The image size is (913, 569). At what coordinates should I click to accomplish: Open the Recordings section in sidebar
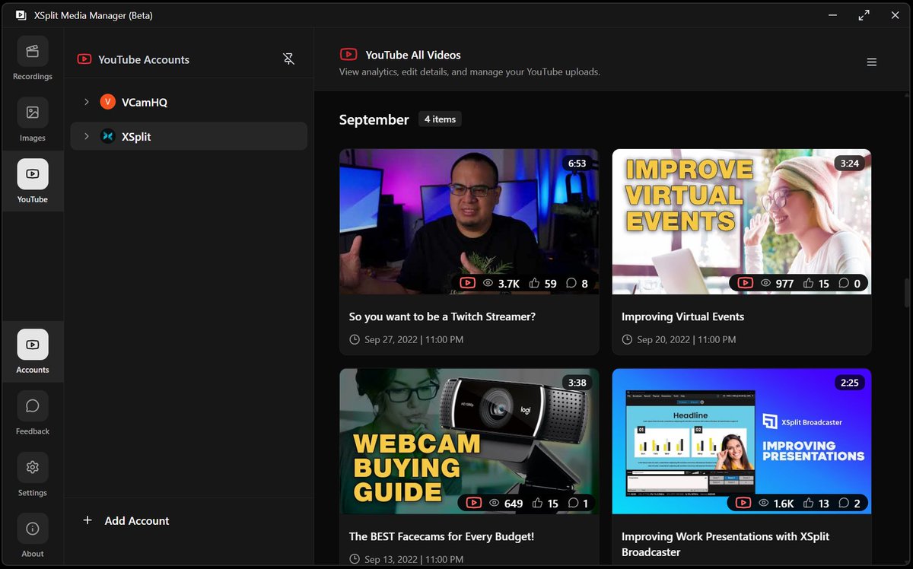point(33,59)
